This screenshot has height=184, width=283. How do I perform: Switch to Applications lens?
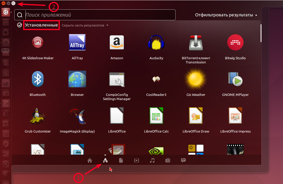tap(105, 160)
